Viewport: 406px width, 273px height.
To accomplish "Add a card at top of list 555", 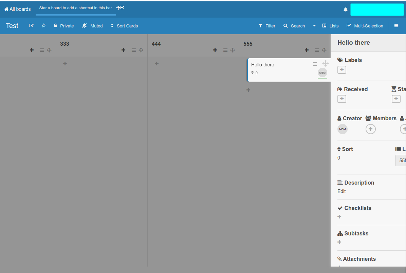I will (x=307, y=50).
